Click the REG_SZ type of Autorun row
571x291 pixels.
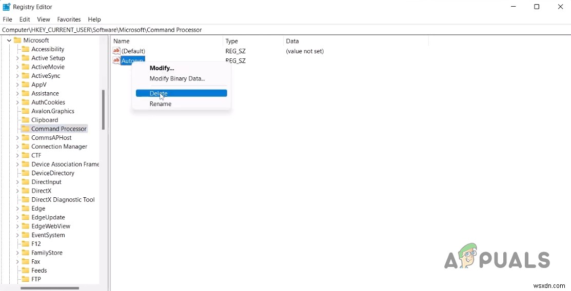click(x=235, y=61)
